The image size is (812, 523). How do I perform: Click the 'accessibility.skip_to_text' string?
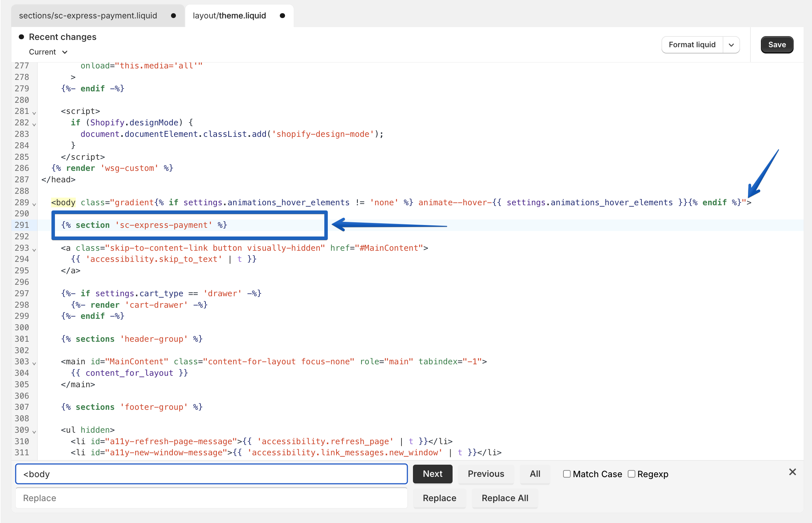pos(154,259)
